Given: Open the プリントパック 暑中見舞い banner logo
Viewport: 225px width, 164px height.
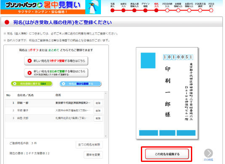Looking at the screenshot, I should (x=50, y=7).
